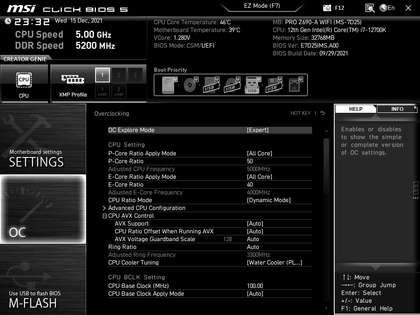Select XMP user profile 2
The width and height of the screenshot is (420, 315).
coord(119,91)
